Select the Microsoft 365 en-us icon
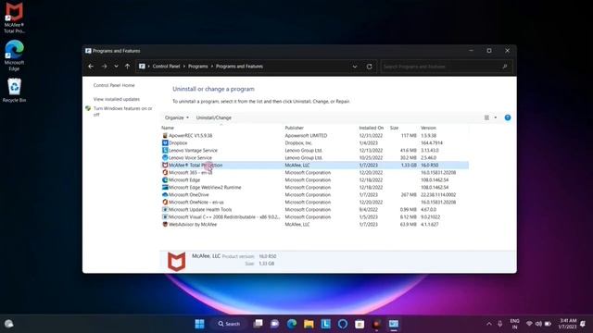The height and width of the screenshot is (333, 593). 165,173
